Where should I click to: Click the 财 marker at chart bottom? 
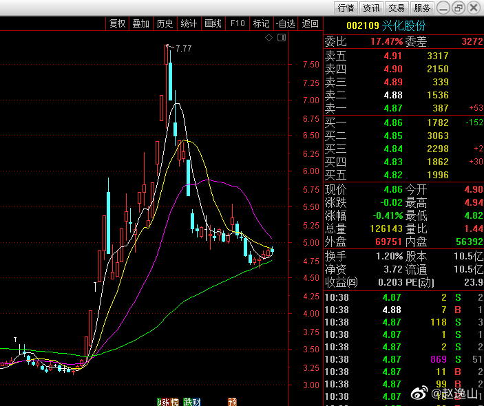click(196, 402)
